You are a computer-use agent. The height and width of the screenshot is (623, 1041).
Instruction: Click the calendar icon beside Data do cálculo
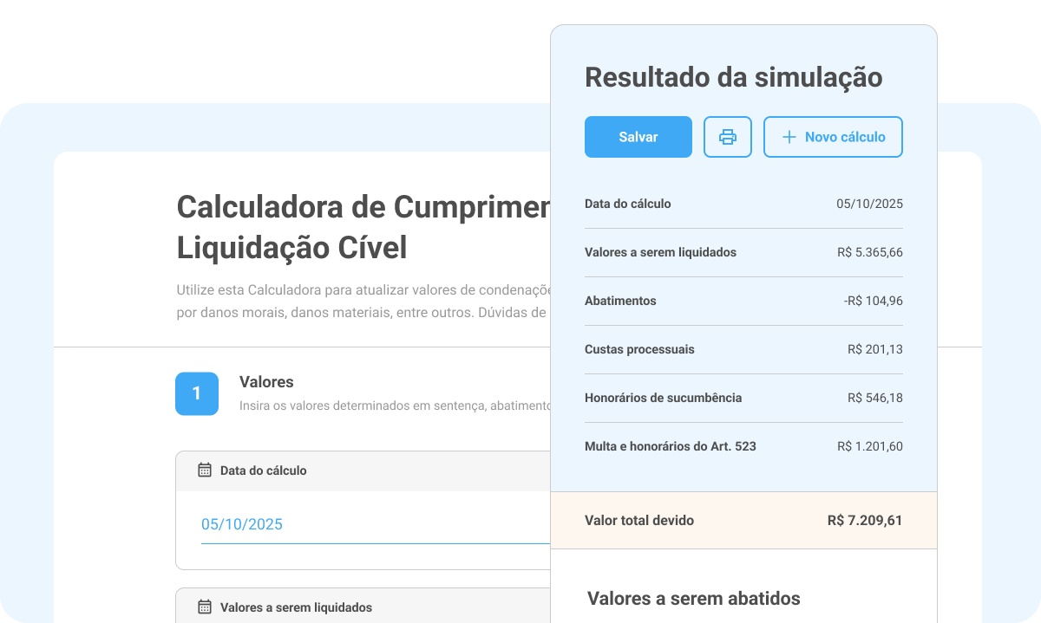coord(204,470)
